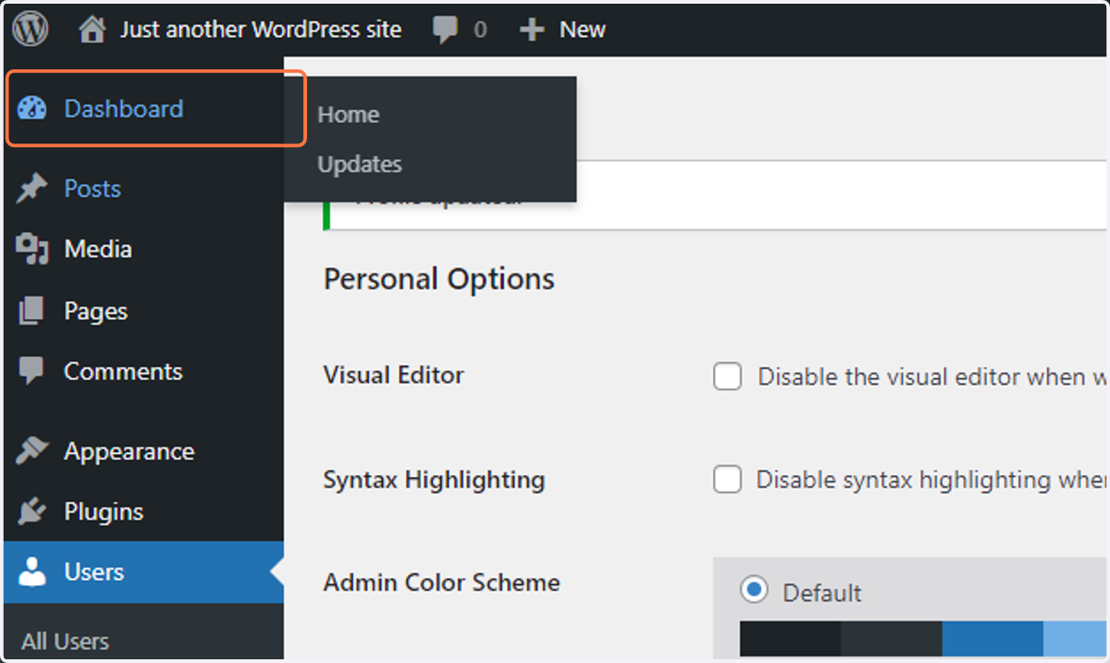Open the Posts menu

click(92, 189)
